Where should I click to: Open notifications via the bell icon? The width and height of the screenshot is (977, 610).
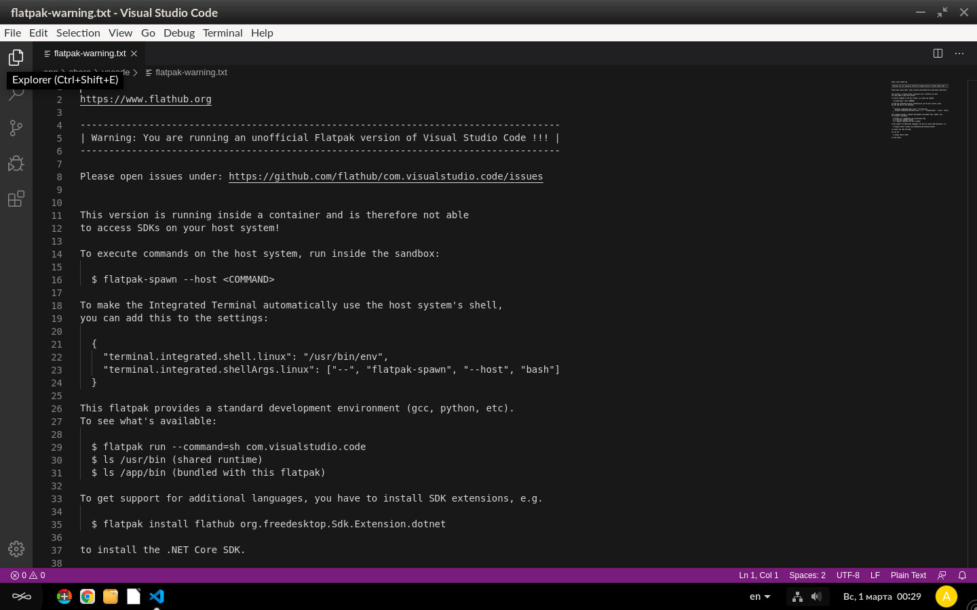(x=962, y=575)
